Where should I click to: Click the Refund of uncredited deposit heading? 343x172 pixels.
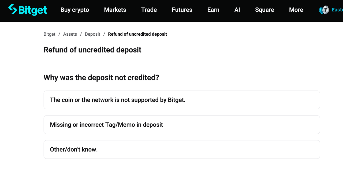coord(92,50)
